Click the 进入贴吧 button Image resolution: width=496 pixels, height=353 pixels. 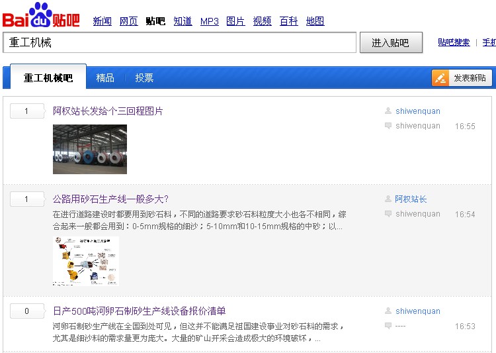tap(391, 42)
